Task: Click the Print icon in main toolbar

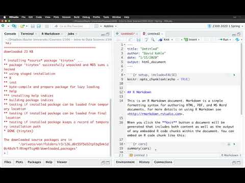Action: (x=47, y=26)
